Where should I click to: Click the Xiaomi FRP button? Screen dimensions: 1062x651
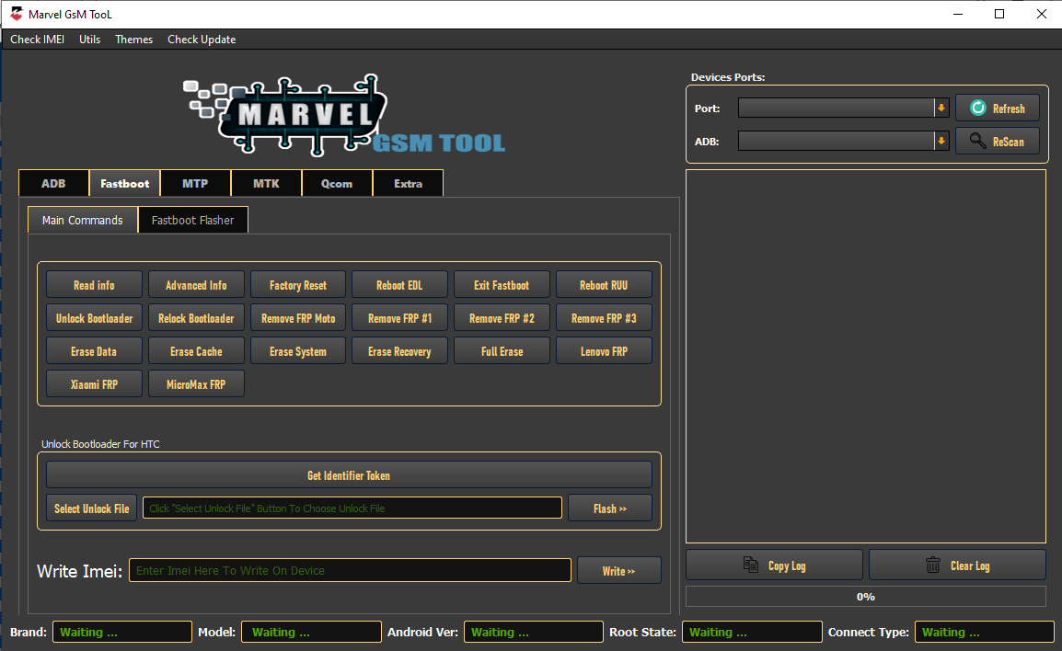(x=93, y=383)
